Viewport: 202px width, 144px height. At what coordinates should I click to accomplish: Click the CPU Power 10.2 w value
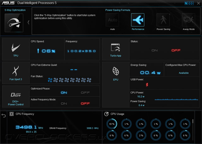[141, 97]
